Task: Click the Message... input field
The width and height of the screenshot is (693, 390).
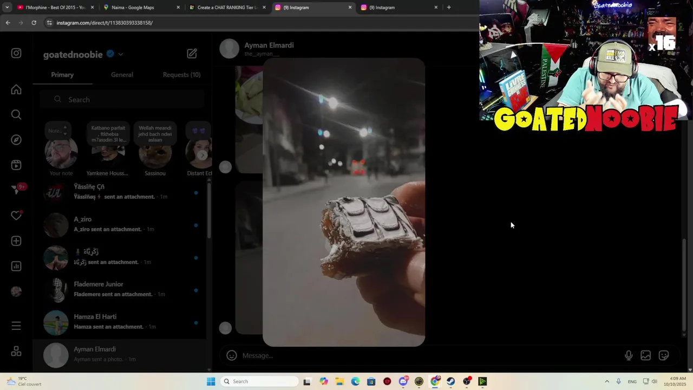Action: [x=428, y=355]
